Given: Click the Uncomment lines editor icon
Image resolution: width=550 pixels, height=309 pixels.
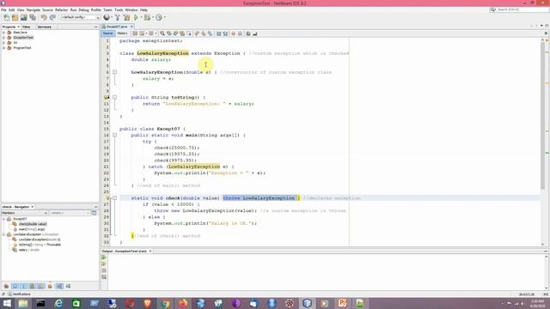Looking at the screenshot, I should [x=255, y=33].
